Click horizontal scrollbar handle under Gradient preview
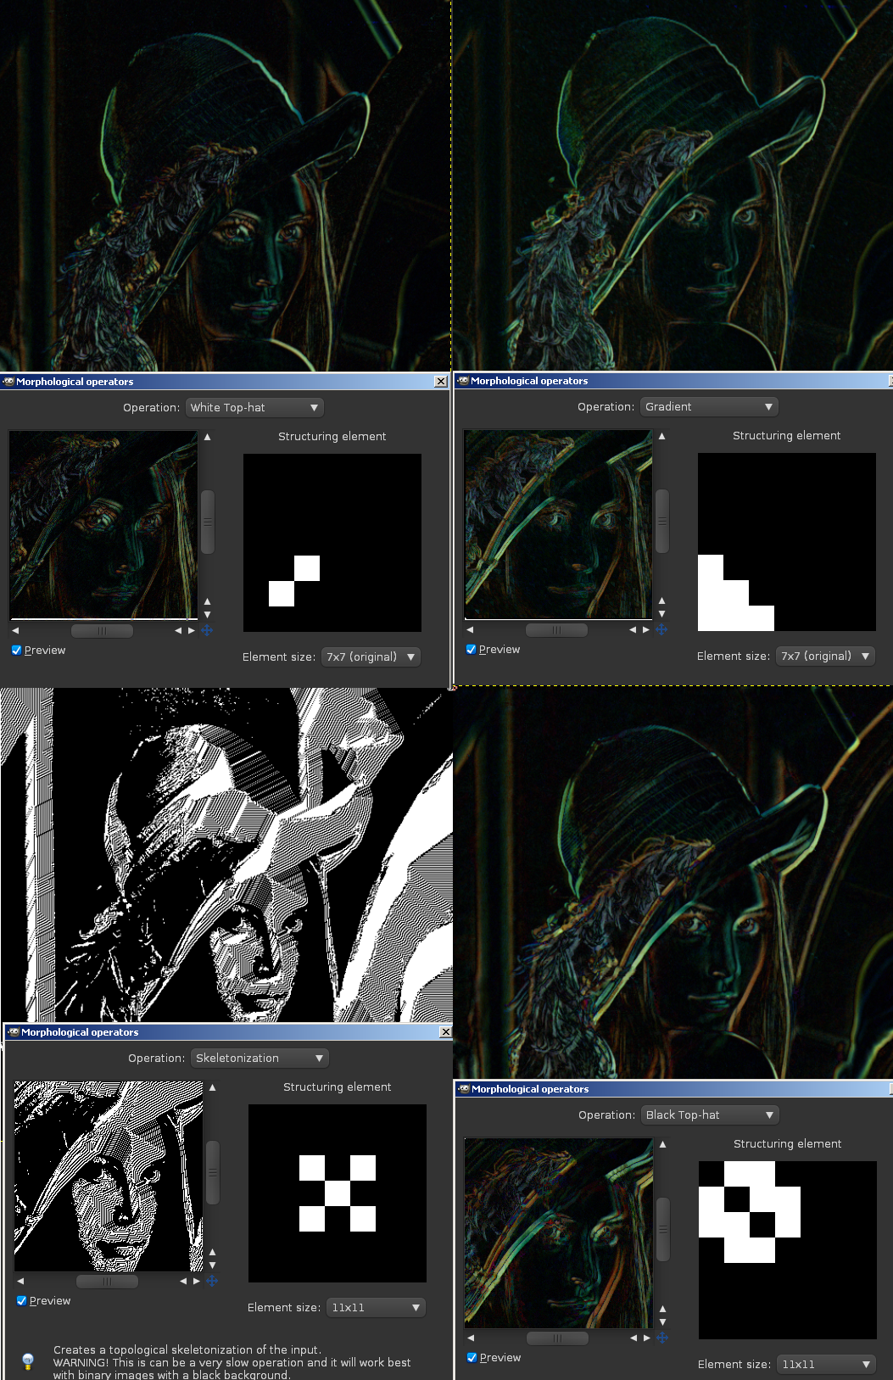893x1380 pixels. 556,629
